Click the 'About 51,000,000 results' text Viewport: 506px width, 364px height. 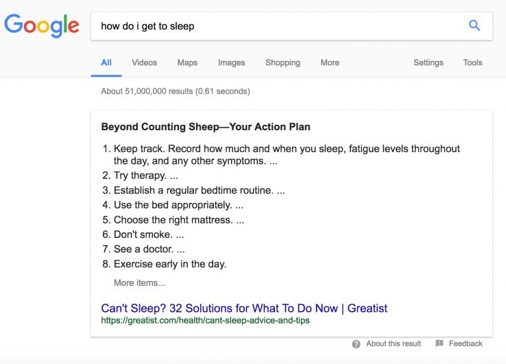[x=175, y=91]
